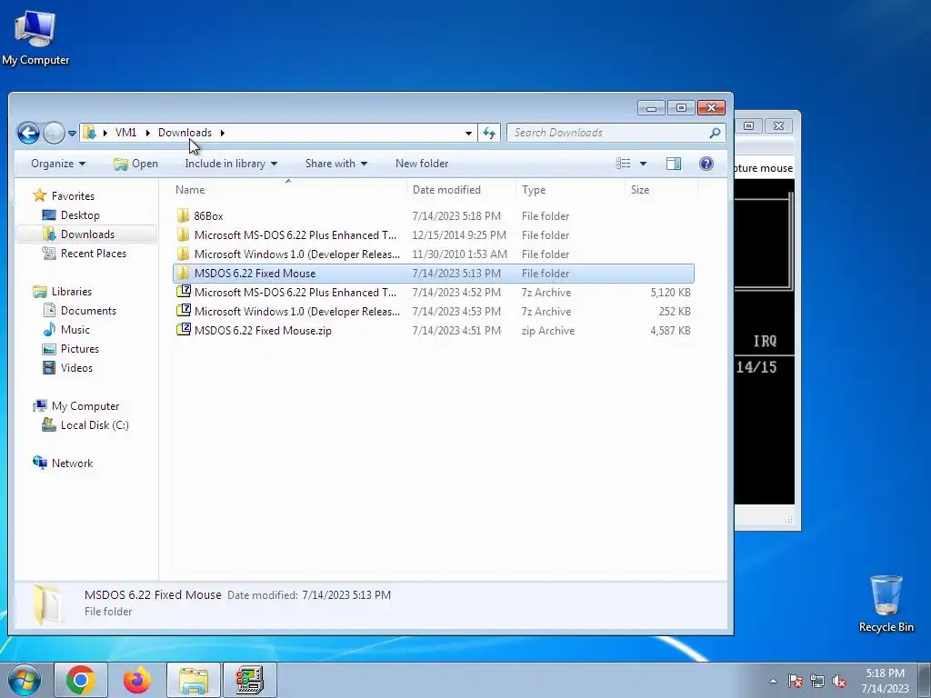
Task: Switch to the 86Box emulator taskbar button
Action: point(250,680)
